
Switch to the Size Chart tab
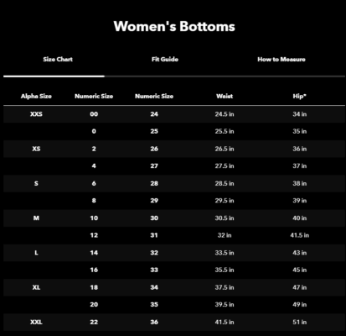[58, 60]
